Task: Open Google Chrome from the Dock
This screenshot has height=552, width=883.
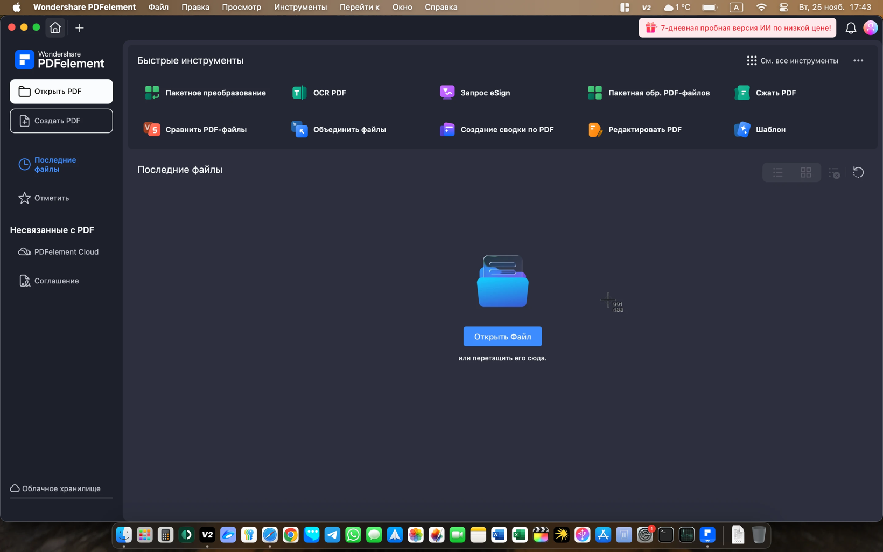Action: [x=291, y=535]
